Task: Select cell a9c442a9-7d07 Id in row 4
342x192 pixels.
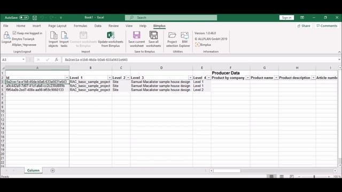Action: click(x=37, y=86)
